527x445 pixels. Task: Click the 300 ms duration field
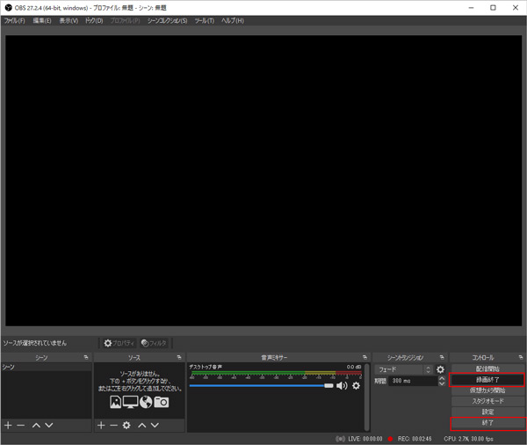point(413,381)
